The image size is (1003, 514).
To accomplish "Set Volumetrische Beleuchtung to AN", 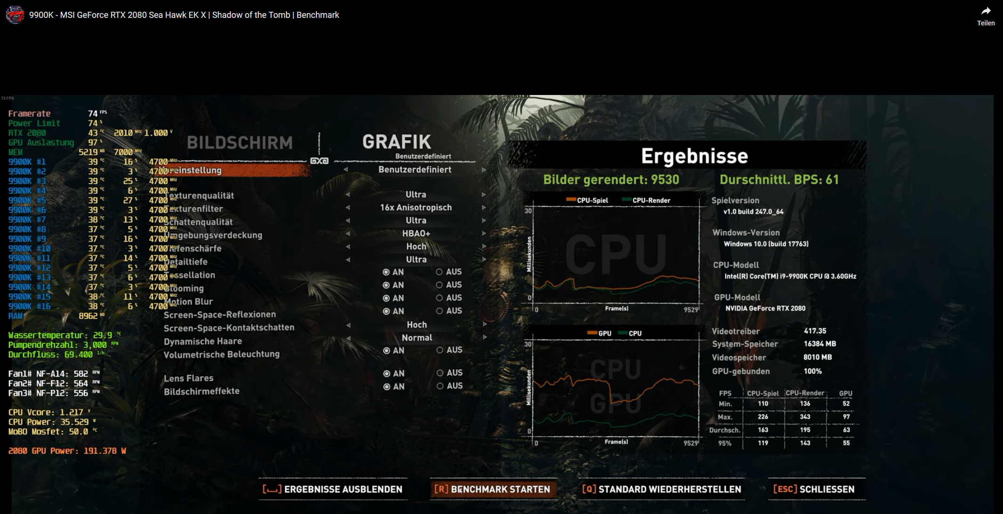I will pos(394,350).
